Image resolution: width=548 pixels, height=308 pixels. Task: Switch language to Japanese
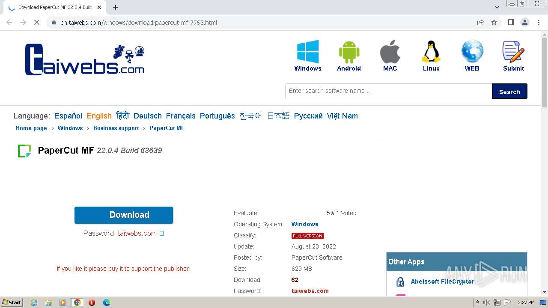coord(278,116)
